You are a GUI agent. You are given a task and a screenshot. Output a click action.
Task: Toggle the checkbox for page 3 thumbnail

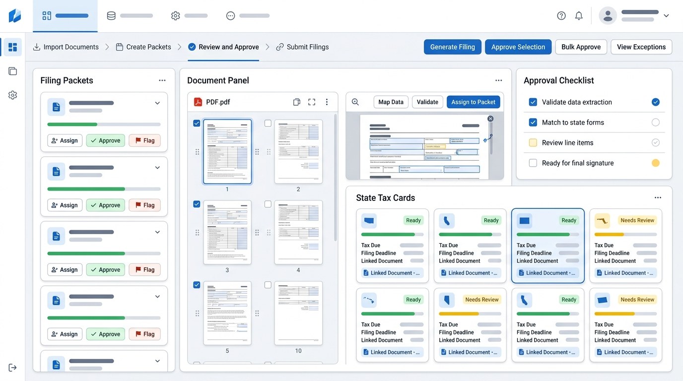[197, 204]
